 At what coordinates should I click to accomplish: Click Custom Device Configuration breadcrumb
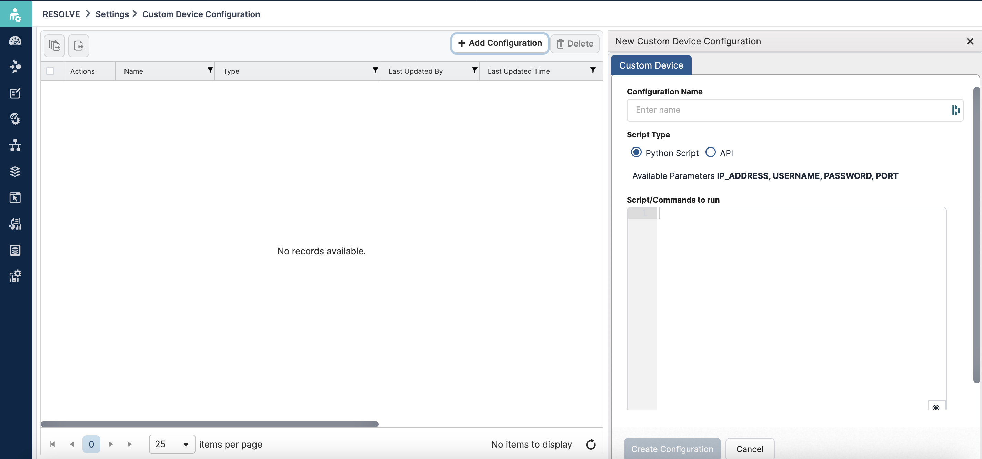(x=201, y=14)
